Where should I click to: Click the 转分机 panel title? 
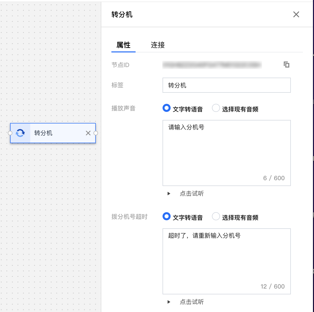click(122, 15)
